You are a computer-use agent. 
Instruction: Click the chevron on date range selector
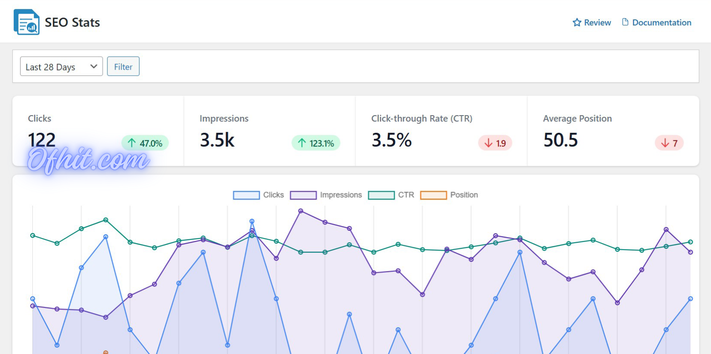tap(94, 67)
